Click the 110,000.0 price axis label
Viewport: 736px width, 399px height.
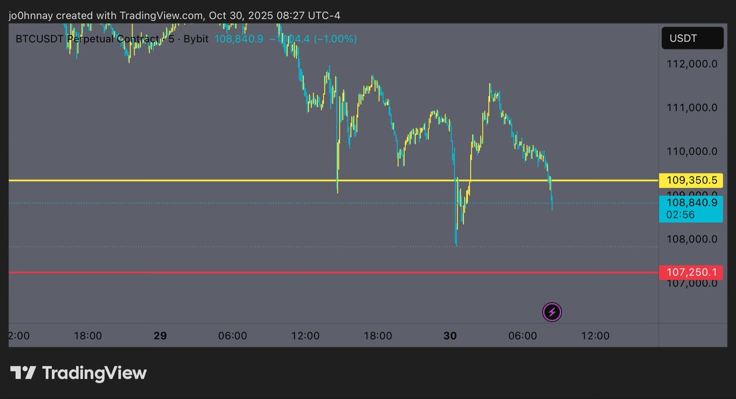click(x=691, y=151)
